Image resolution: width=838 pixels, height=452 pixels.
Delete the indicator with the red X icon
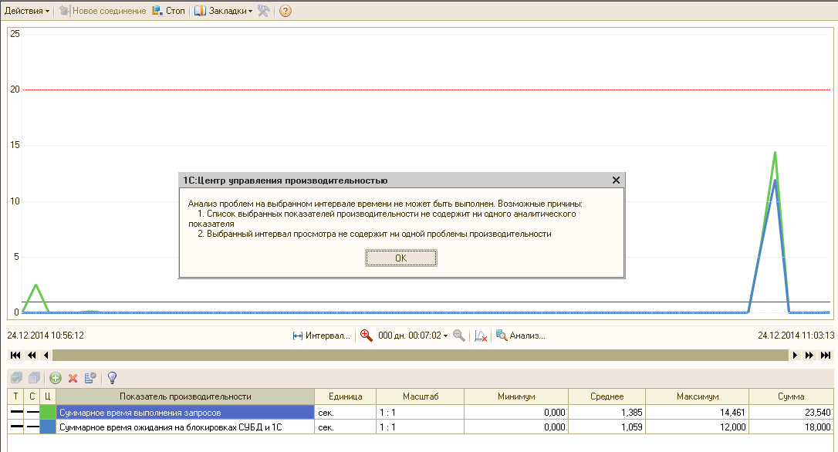[x=73, y=378]
